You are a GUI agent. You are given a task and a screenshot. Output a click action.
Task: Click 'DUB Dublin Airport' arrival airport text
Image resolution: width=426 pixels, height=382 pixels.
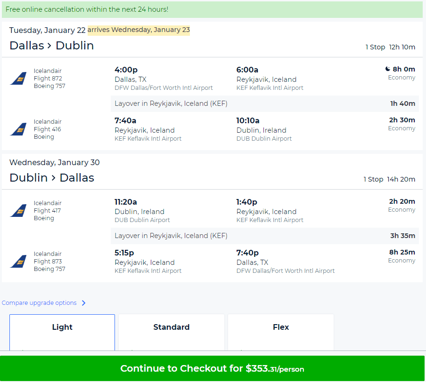264,139
